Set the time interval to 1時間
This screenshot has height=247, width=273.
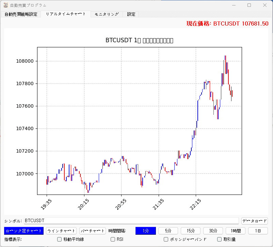pos(236,231)
